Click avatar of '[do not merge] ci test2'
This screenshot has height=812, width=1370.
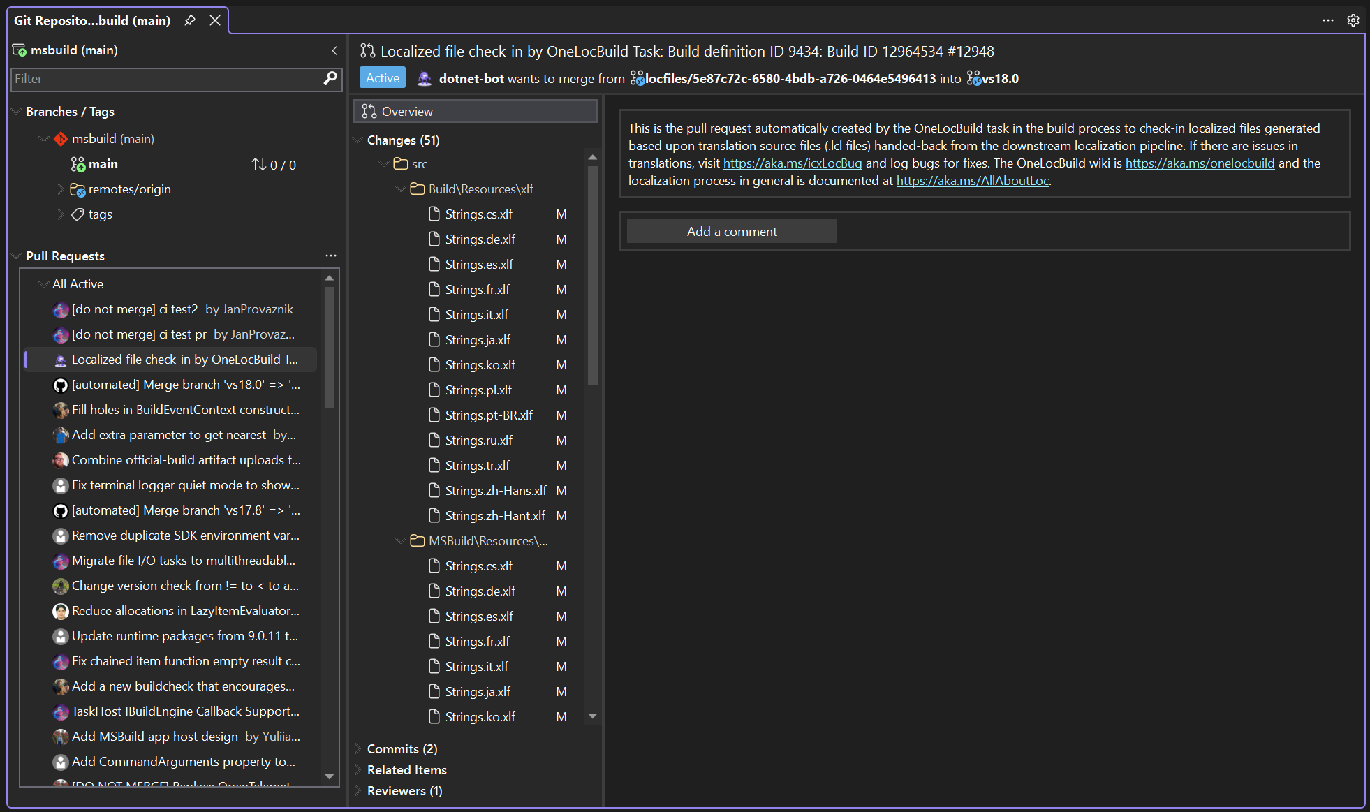61,309
